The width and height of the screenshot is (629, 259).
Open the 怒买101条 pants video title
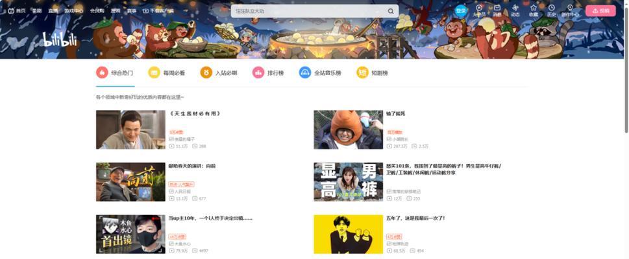click(x=443, y=170)
